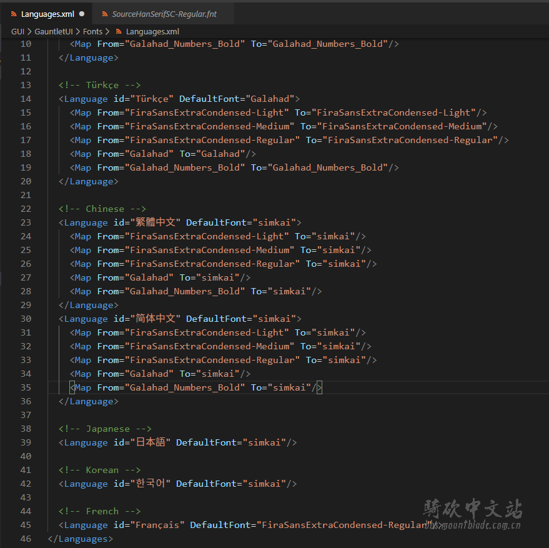
Task: Click the id value "简体中文" on line 30
Action: (156, 319)
